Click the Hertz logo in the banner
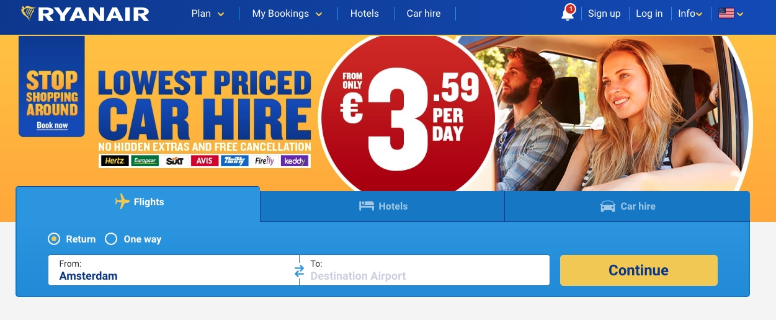The image size is (776, 320). point(115,161)
